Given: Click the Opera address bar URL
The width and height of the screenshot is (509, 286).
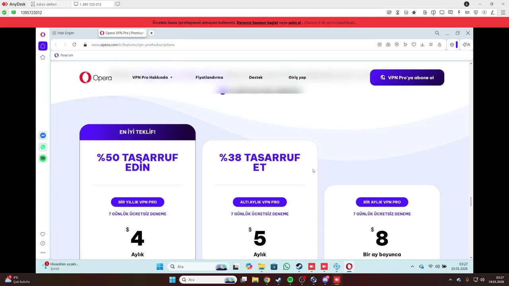Looking at the screenshot, I should pos(133,44).
